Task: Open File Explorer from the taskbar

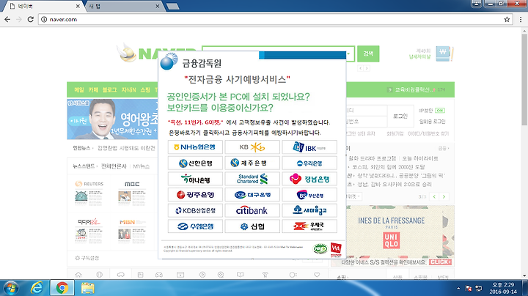Action: pos(87,288)
